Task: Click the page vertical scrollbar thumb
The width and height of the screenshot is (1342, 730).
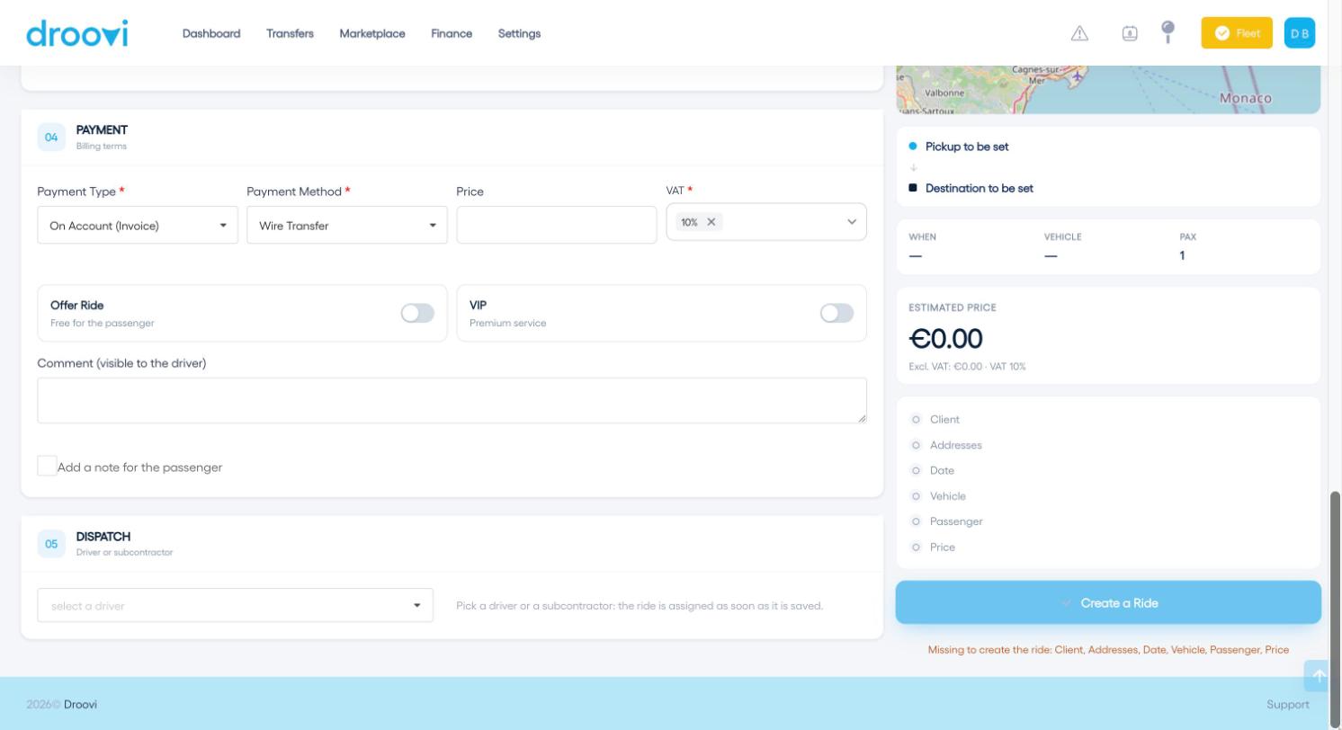Action: pyautogui.click(x=1336, y=610)
